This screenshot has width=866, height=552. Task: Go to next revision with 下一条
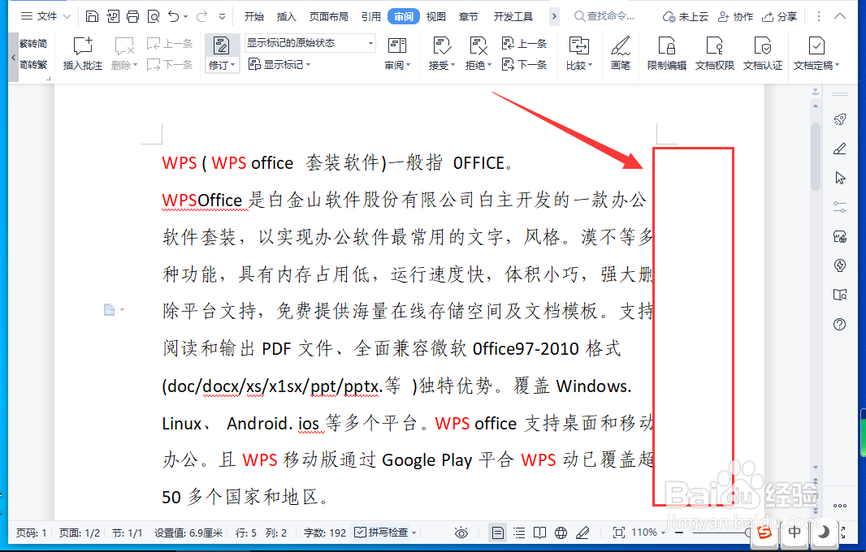pos(524,65)
